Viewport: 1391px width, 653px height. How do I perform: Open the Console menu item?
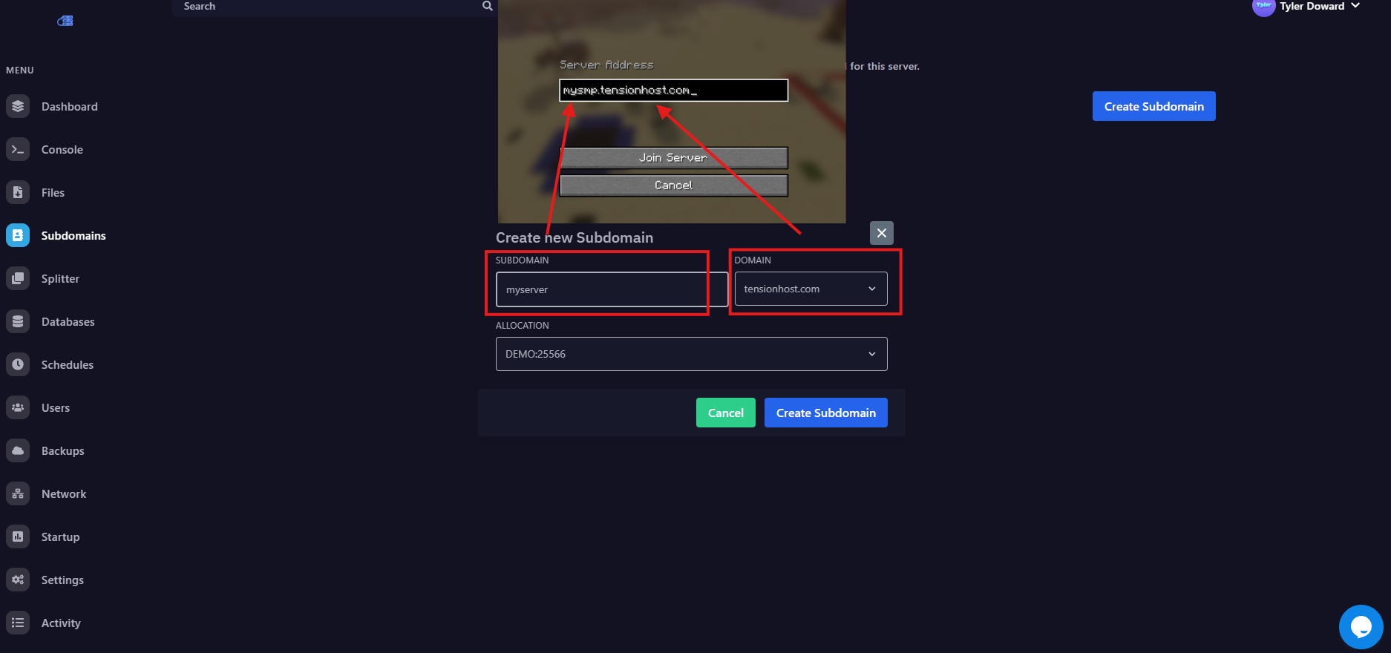click(62, 149)
